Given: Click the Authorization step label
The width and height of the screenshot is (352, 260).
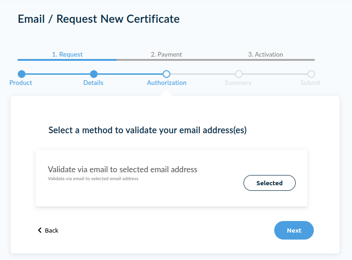Looking at the screenshot, I should point(167,83).
